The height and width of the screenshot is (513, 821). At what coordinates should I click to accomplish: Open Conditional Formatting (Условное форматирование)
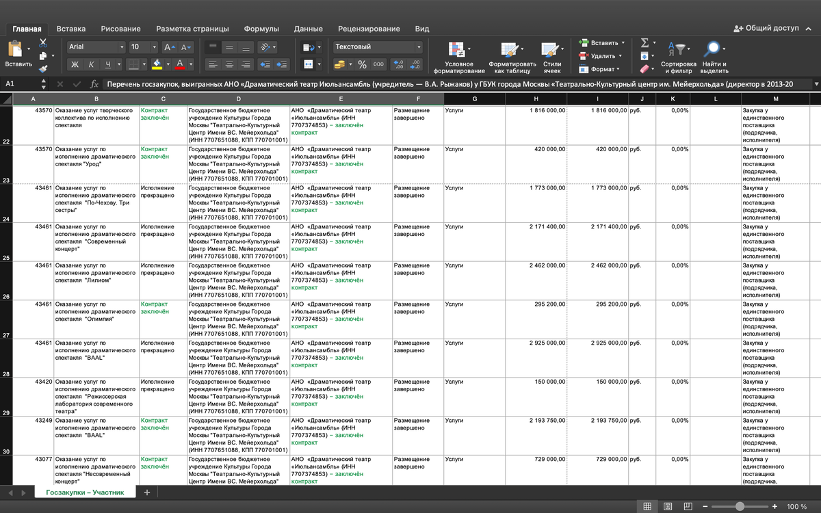459,57
